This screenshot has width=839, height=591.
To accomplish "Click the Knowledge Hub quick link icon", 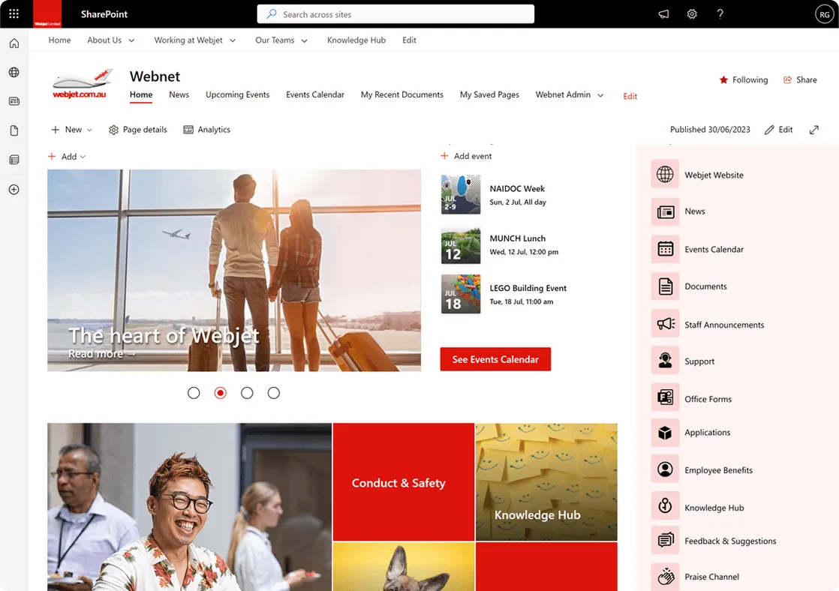I will pos(665,506).
